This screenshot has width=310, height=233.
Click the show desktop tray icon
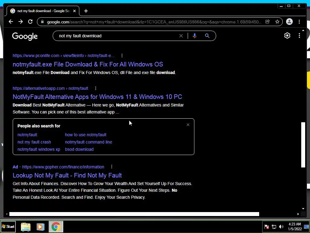(306, 226)
